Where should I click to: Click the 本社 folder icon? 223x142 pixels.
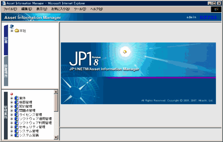click(17, 31)
